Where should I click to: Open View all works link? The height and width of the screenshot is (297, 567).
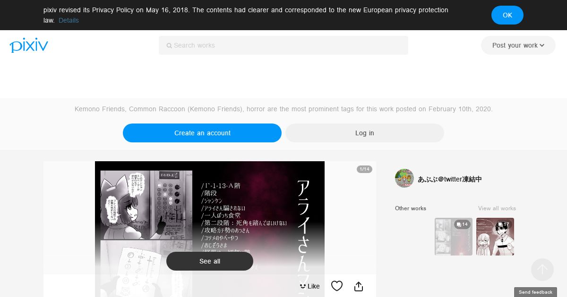pos(497,208)
